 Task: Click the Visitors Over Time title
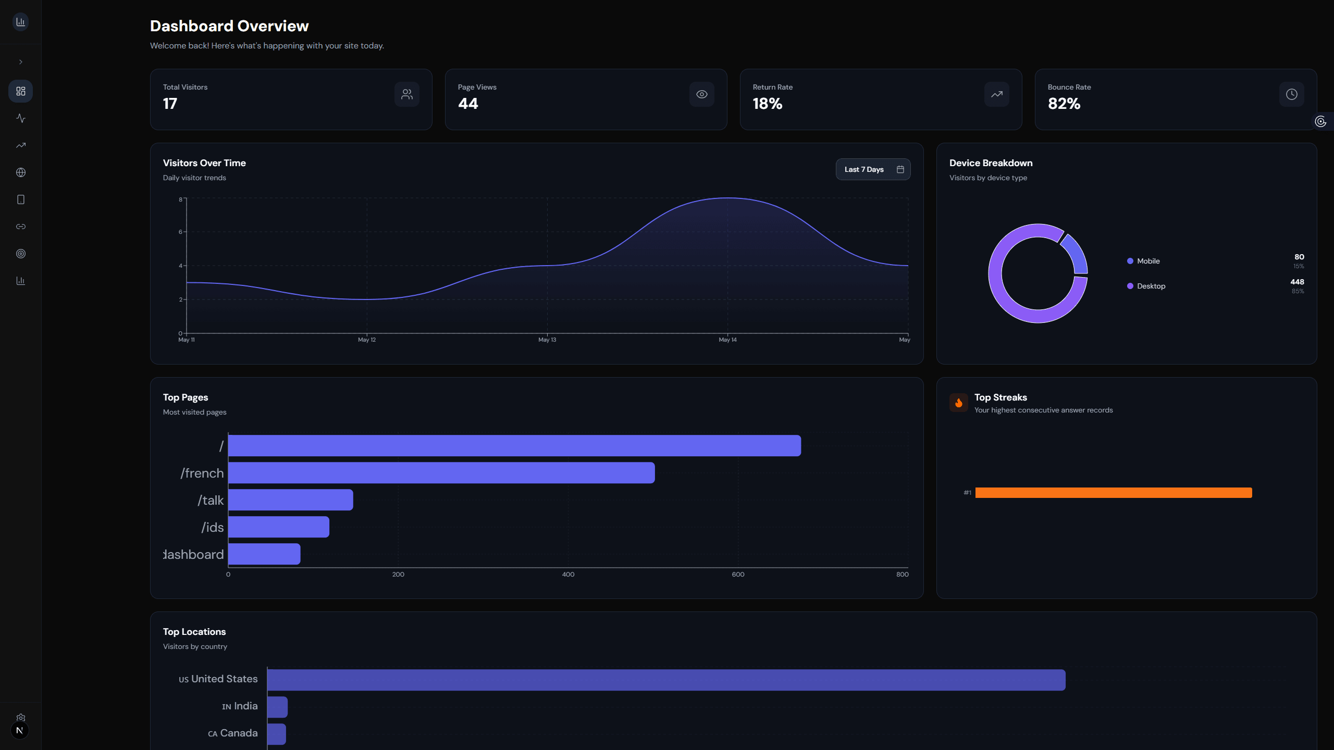[x=204, y=163]
